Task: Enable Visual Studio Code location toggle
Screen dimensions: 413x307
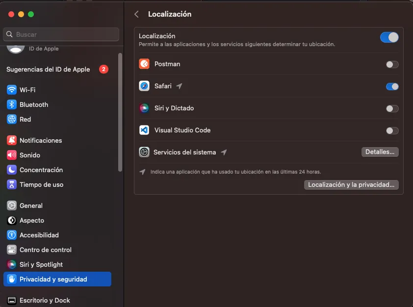Action: pos(392,130)
